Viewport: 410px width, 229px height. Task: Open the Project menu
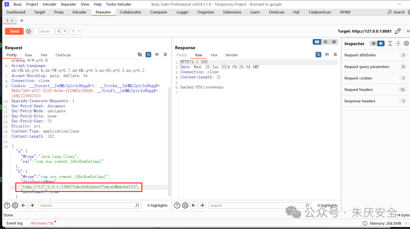(32, 4)
